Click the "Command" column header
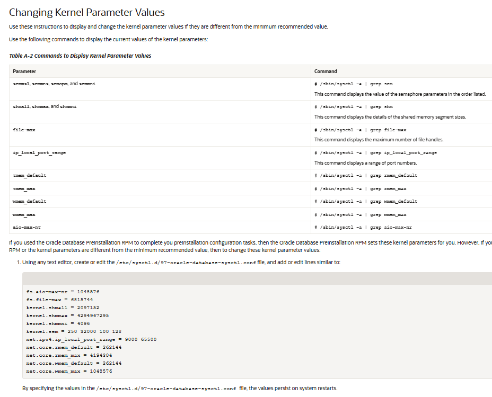 [326, 71]
